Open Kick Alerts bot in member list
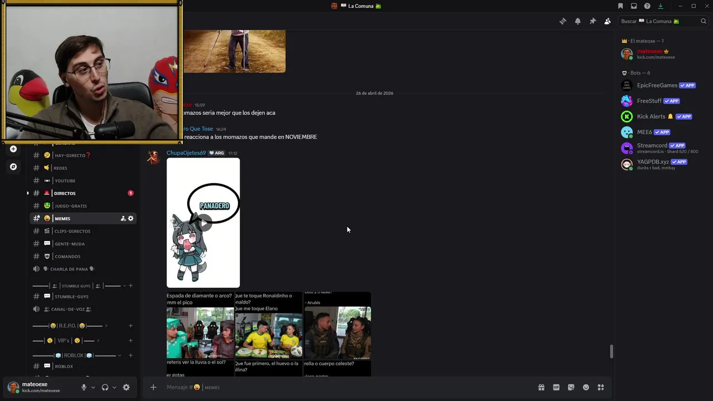 [x=663, y=116]
